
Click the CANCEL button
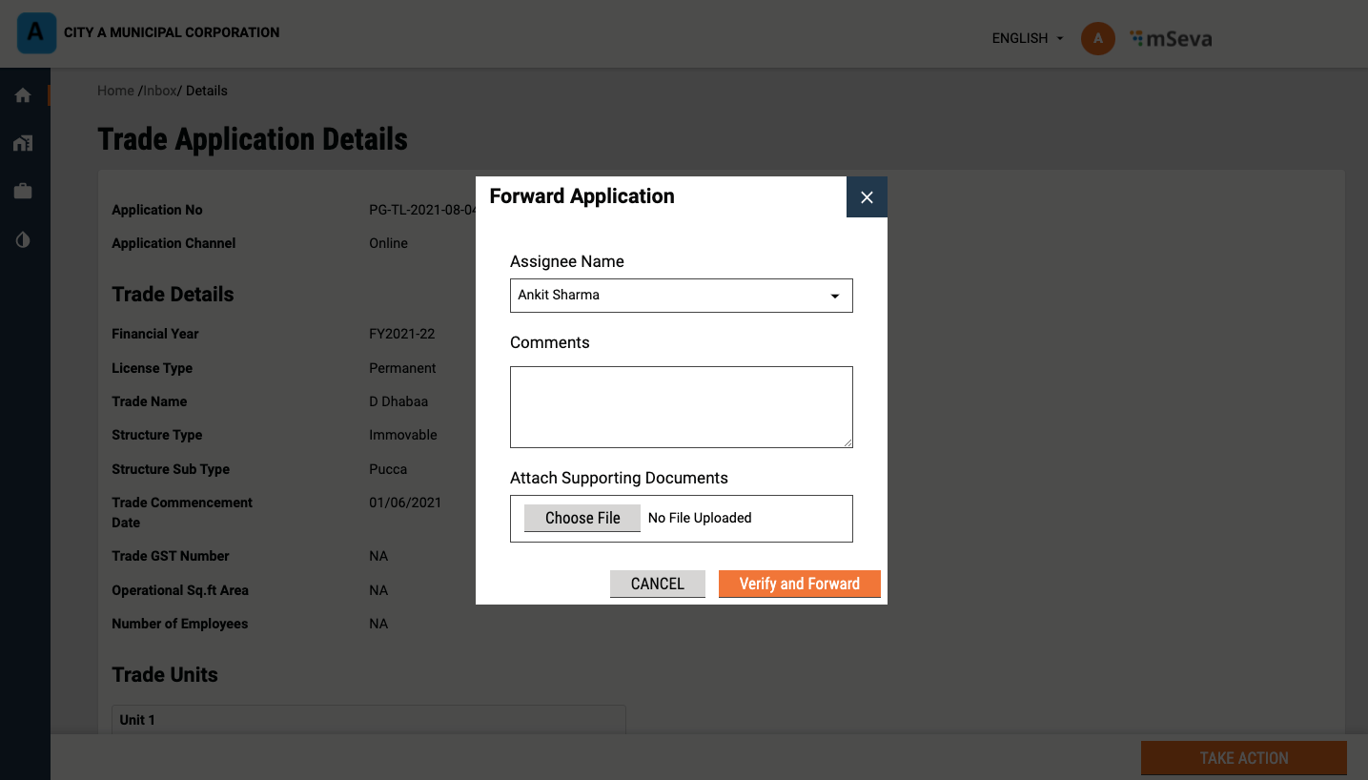pyautogui.click(x=657, y=584)
